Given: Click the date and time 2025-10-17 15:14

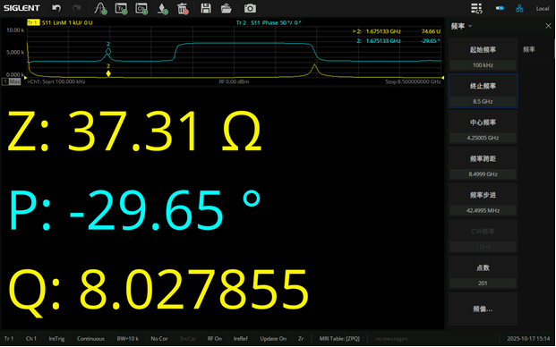Looking at the screenshot, I should 528,339.
